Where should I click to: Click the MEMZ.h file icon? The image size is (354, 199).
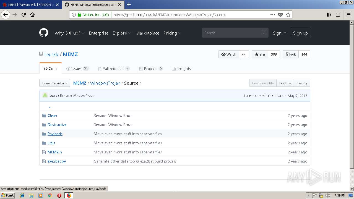coord(44,152)
